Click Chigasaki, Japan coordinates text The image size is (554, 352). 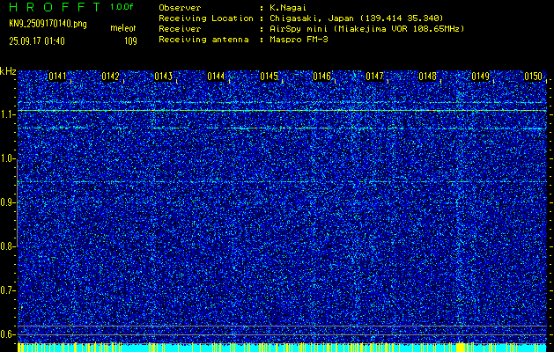coord(357,18)
